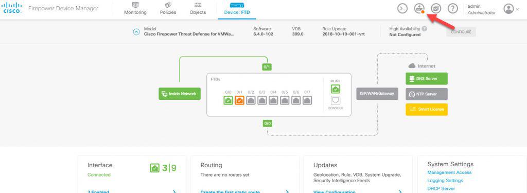Click High Availability help icon
Image resolution: width=527 pixels, height=193 pixels.
(x=425, y=29)
